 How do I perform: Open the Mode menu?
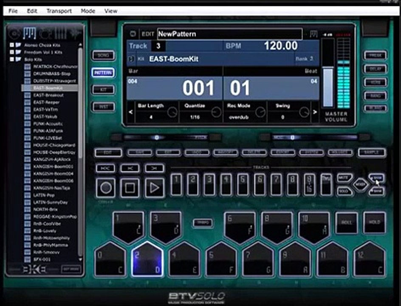[88, 11]
